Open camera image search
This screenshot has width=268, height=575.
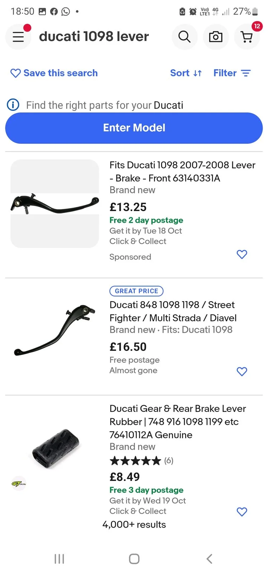(x=216, y=37)
